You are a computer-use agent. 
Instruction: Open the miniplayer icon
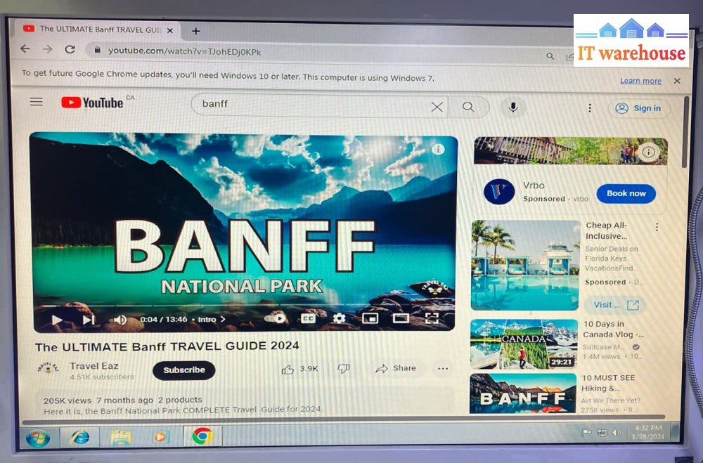370,318
